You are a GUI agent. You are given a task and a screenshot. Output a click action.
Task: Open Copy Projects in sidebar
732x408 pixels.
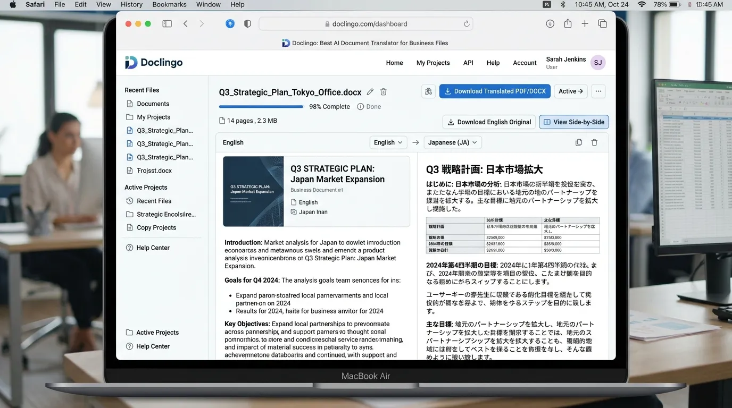pos(151,228)
